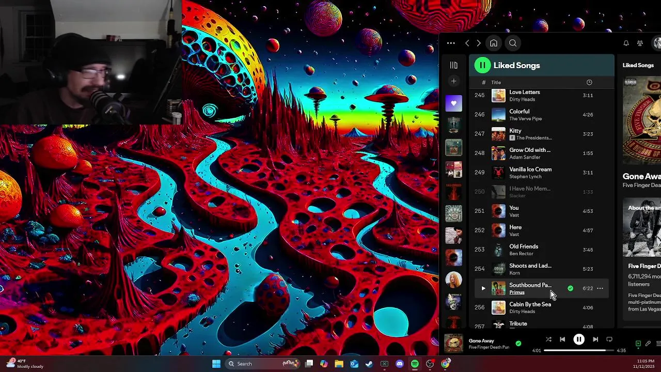Screen dimensions: 661x372
Task: Open the Primus artist link
Action: tap(516, 292)
